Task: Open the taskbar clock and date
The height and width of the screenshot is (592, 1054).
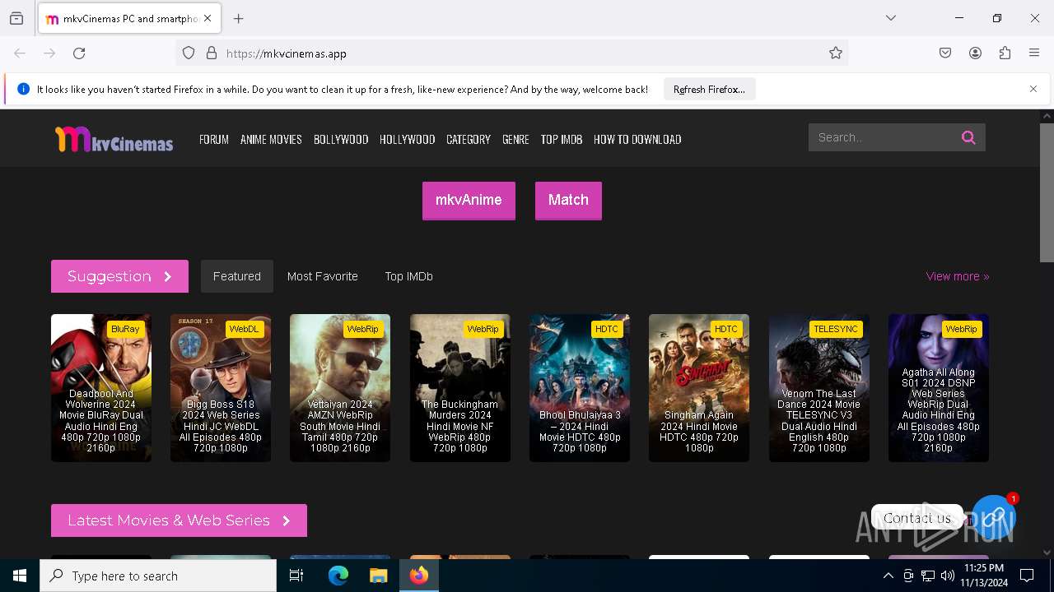Action: pyautogui.click(x=984, y=576)
